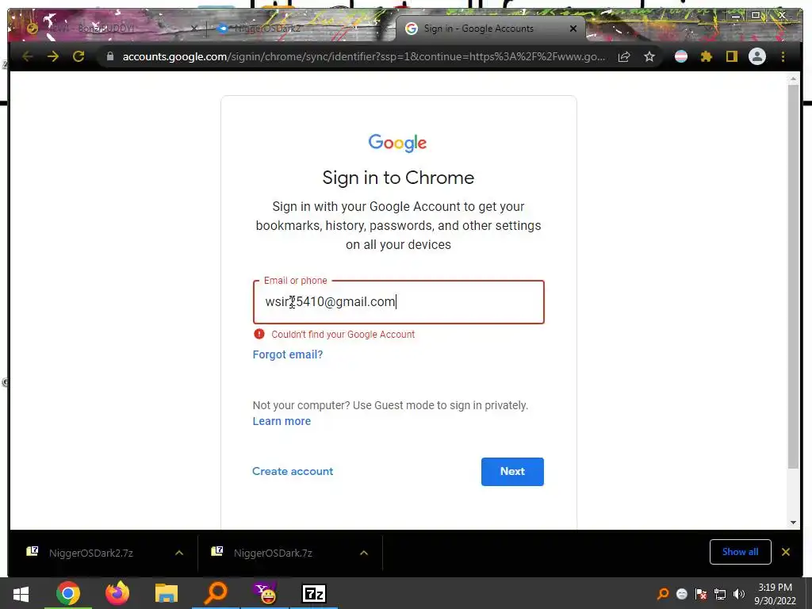The height and width of the screenshot is (609, 812).
Task: Go back using the browser back arrow
Action: coord(28,56)
